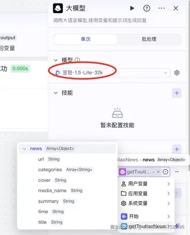
Task: Select the url String field
Action: 67,159
